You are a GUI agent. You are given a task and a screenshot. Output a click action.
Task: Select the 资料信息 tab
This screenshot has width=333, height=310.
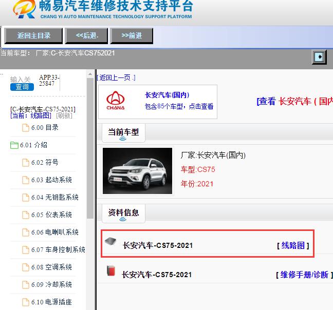123,213
